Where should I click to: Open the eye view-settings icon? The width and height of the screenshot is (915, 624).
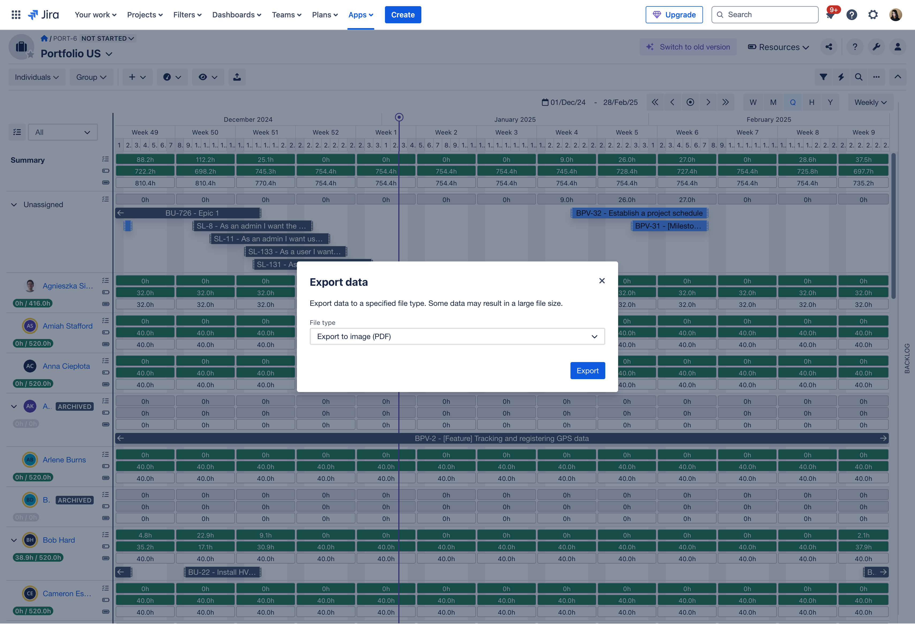(208, 77)
